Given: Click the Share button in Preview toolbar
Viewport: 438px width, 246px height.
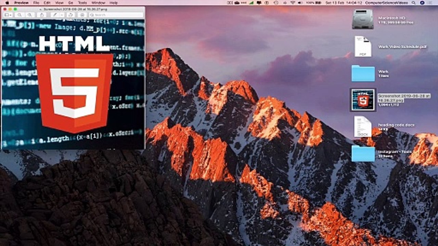Looking at the screenshot, I should coord(41,15).
